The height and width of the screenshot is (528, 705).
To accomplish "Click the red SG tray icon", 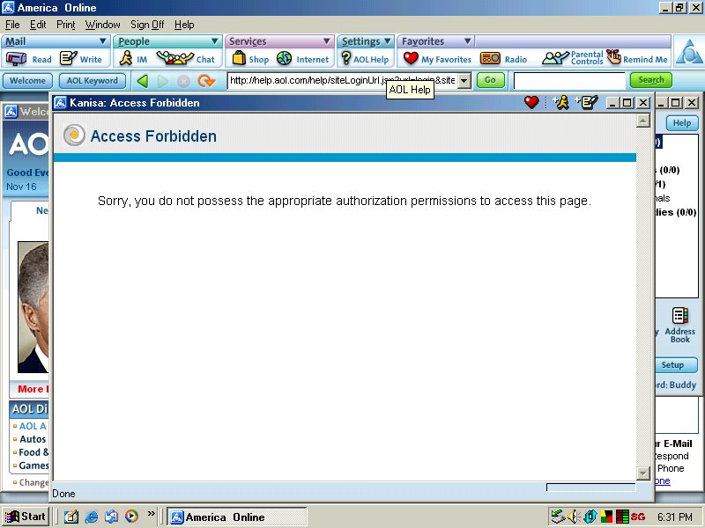I will (x=637, y=517).
